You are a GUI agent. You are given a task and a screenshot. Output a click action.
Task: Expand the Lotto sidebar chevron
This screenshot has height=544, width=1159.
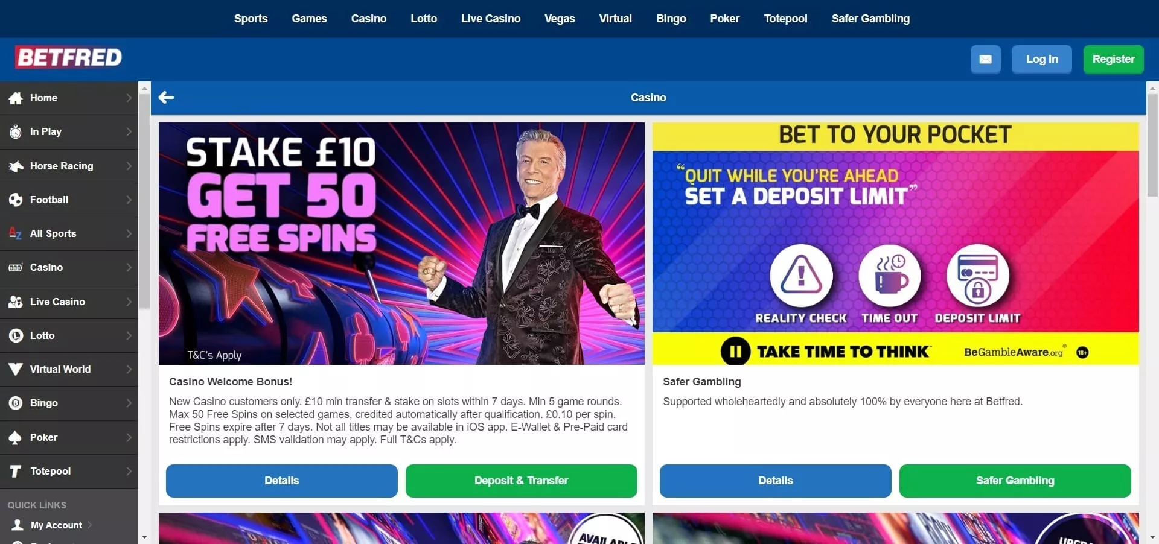tap(129, 335)
